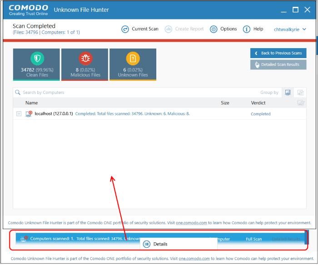This screenshot has width=318, height=265.
Task: Follow the lower one.comodo.com link
Action: 194,259
